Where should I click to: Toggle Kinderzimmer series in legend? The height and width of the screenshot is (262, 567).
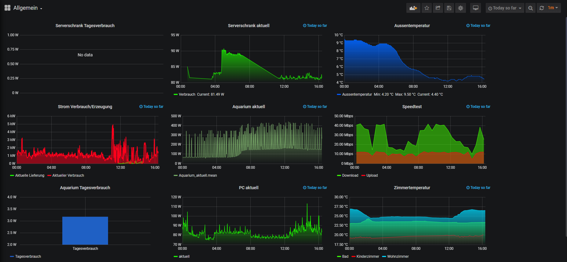pyautogui.click(x=368, y=257)
